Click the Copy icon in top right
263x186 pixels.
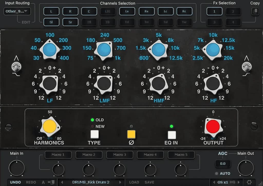click(x=255, y=12)
